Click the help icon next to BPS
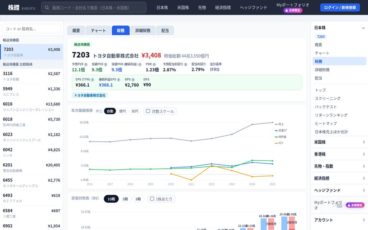Image resolution: width=368 pixels, height=230 pixels. (x=133, y=80)
